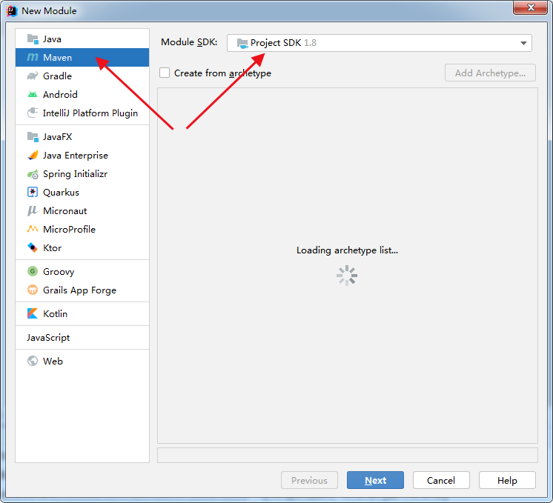The width and height of the screenshot is (553, 503).
Task: Select Maven module type label
Action: 58,58
